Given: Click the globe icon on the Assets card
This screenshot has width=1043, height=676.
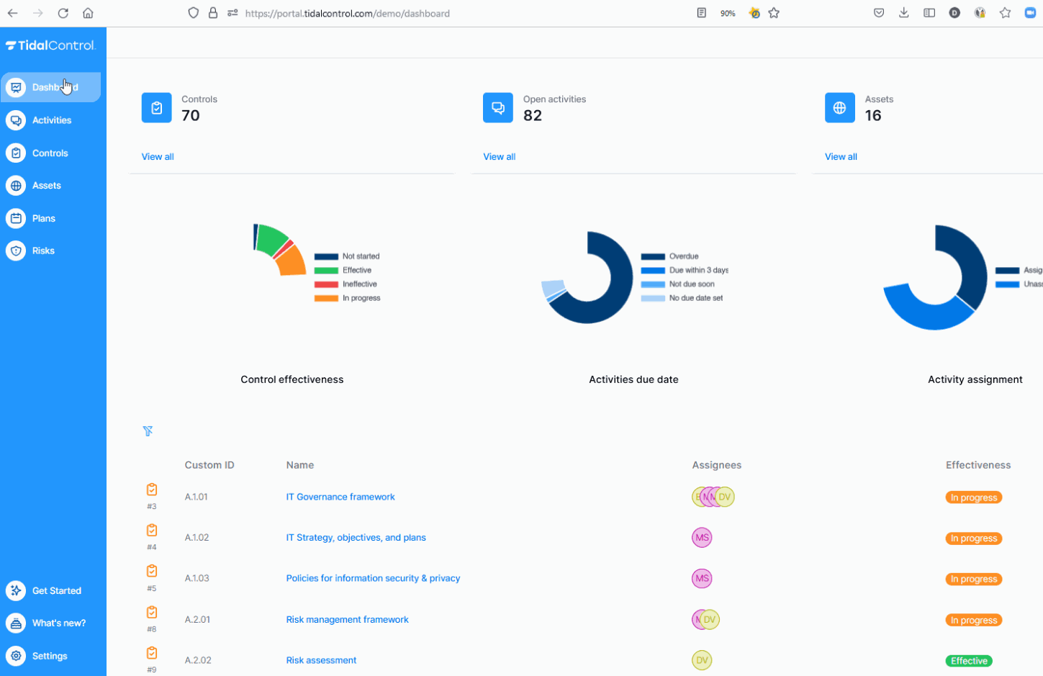Looking at the screenshot, I should [839, 107].
